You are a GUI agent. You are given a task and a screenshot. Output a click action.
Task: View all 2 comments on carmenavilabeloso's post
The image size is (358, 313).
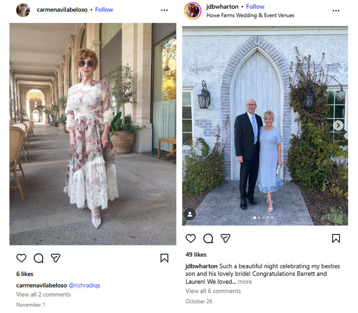[43, 294]
